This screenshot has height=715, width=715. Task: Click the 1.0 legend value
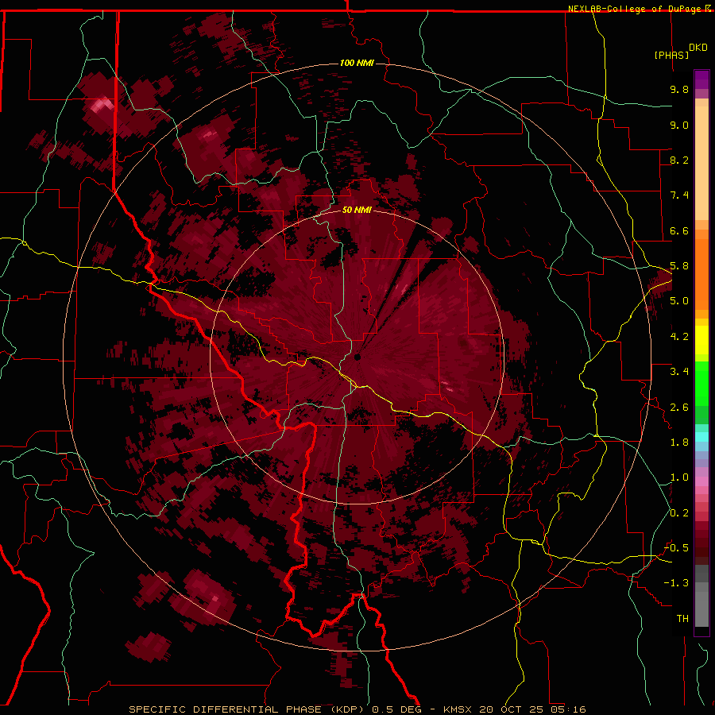679,477
